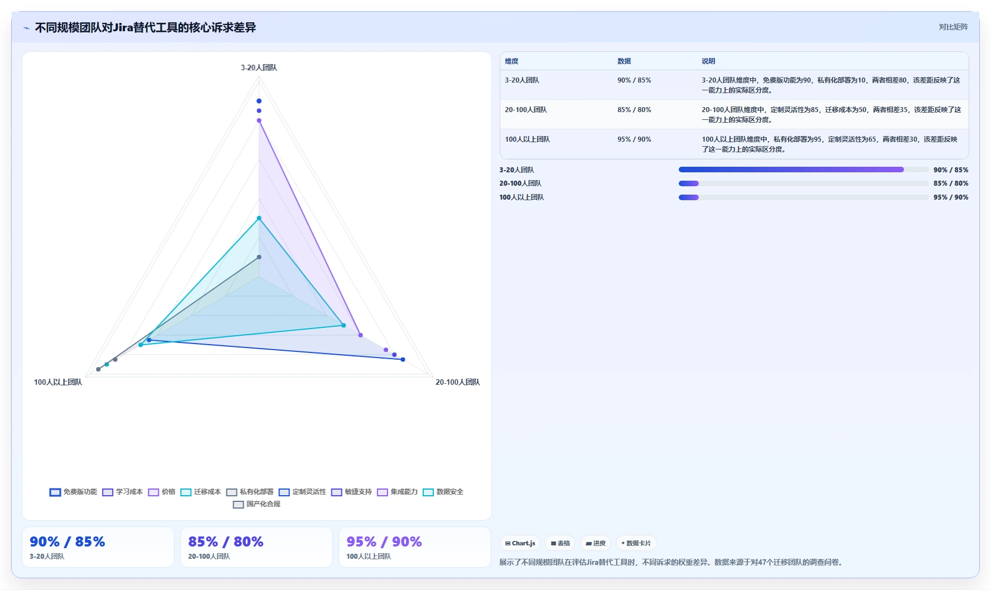991x590 pixels.
Task: Click the 100人以上团队 radar axis label
Action: (58, 382)
